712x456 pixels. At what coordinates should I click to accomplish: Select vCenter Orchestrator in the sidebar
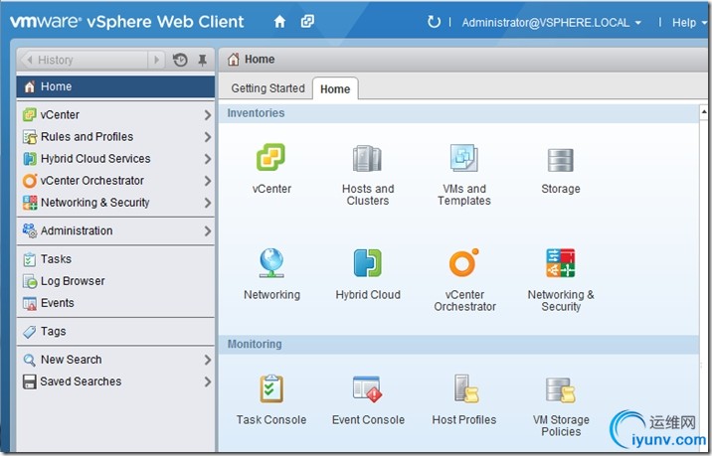115,181
